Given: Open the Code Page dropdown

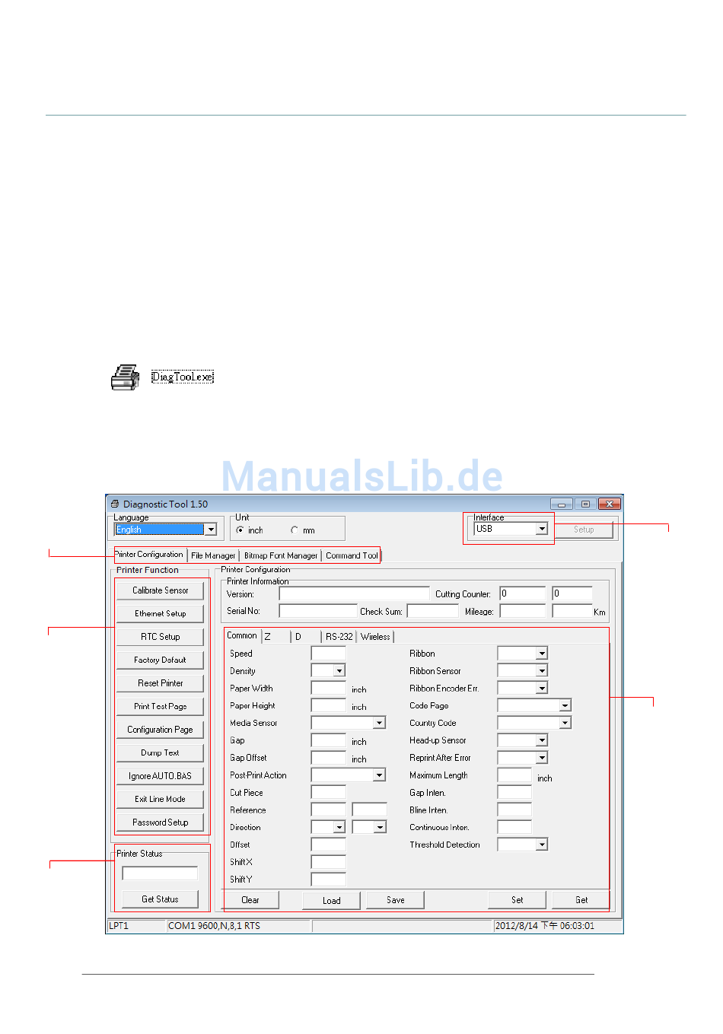Looking at the screenshot, I should (565, 705).
